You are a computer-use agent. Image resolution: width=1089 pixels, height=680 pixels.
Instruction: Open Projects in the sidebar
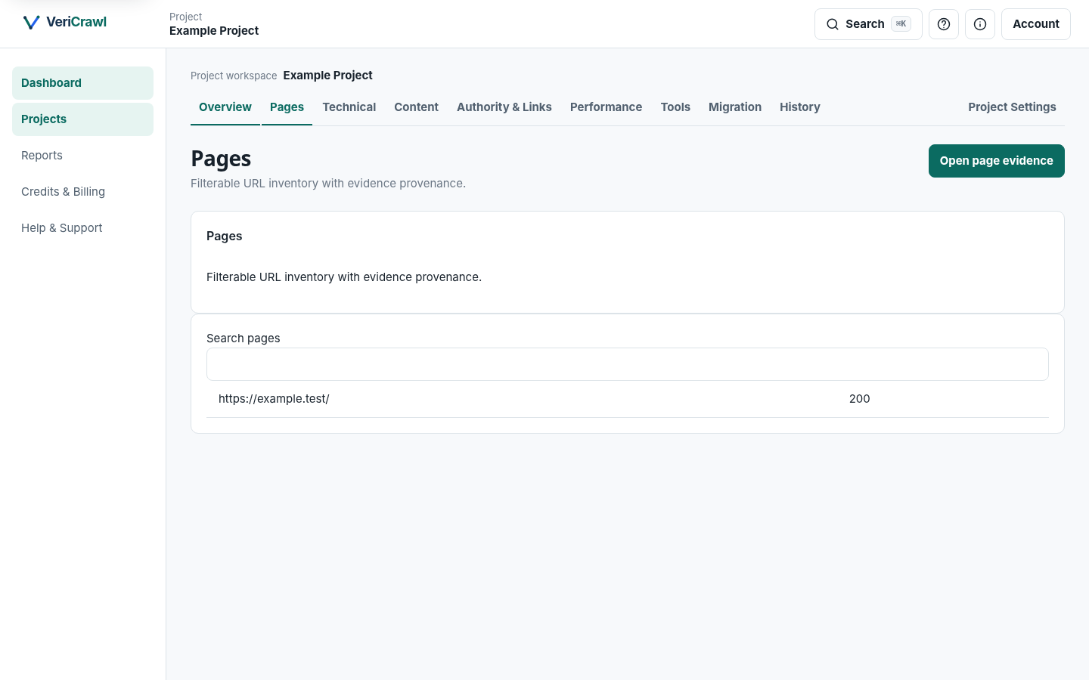pyautogui.click(x=82, y=119)
